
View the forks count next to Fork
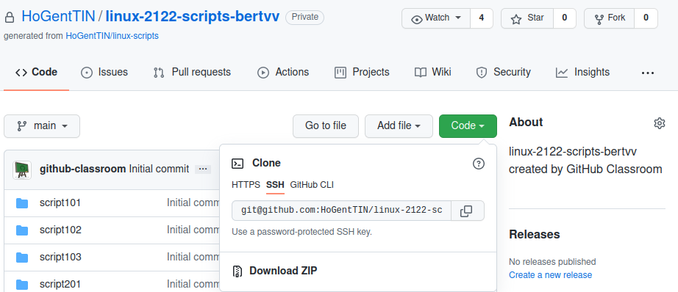click(x=646, y=18)
